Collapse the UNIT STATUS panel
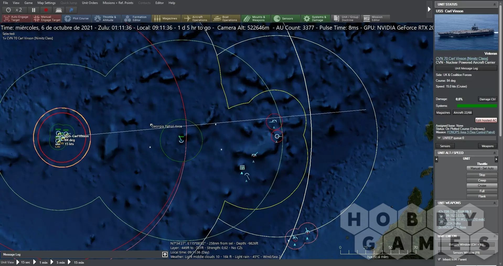503x266 pixels. click(x=495, y=4)
